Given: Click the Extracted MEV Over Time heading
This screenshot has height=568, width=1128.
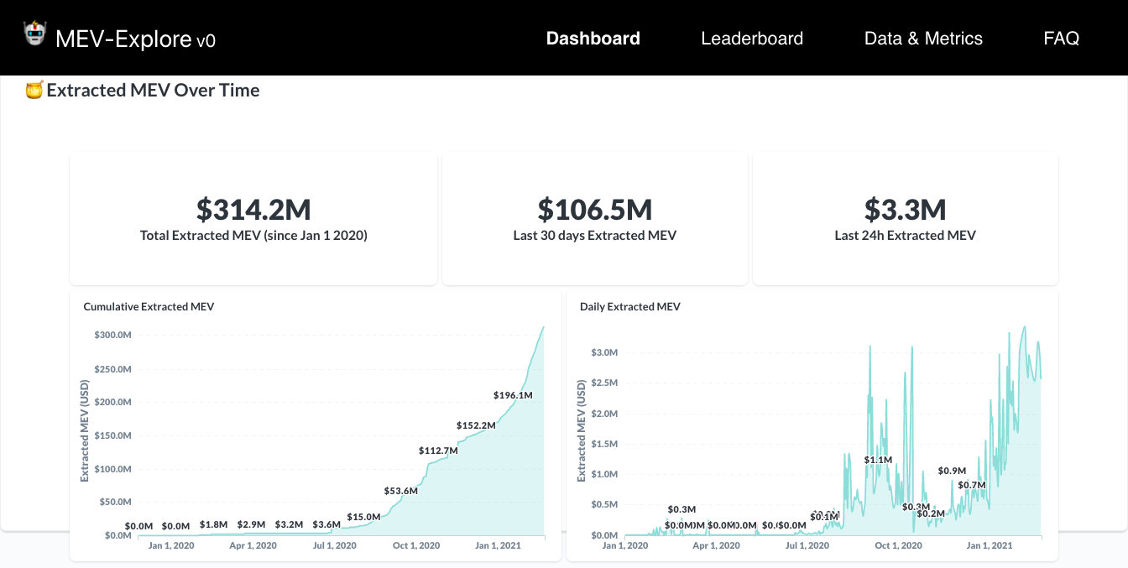Looking at the screenshot, I should [153, 91].
